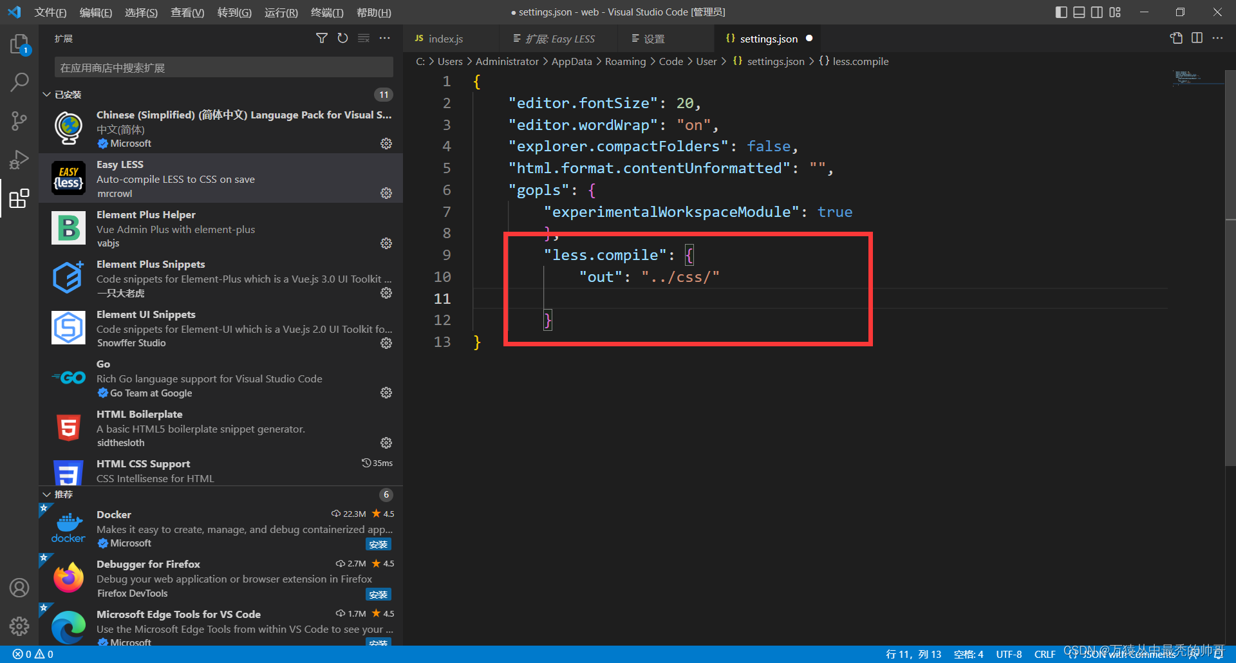Toggle the primary sidebar visibility
This screenshot has height=663, width=1236.
[x=1062, y=12]
